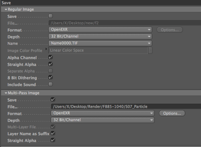Click the Multi-Pass File path field
201x147 pixels.
(126, 106)
